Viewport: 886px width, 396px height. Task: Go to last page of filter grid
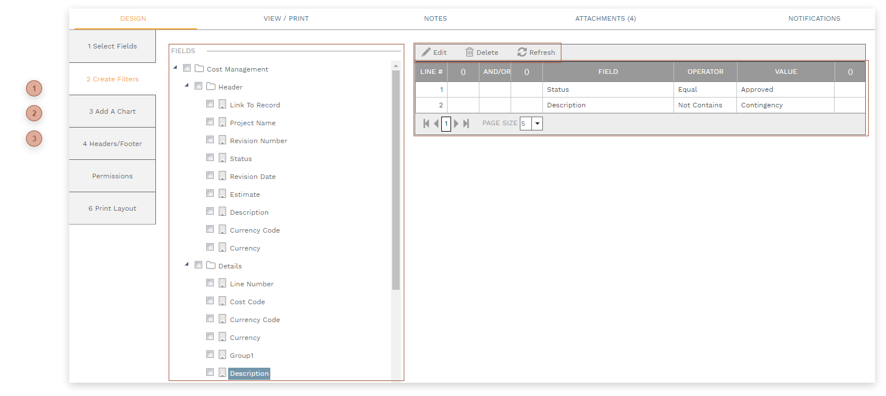pos(466,124)
